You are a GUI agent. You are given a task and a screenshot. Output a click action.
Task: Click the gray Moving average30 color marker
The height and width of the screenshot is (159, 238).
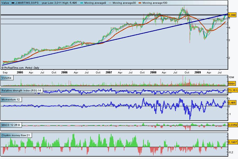pyautogui.click(x=110, y=3)
